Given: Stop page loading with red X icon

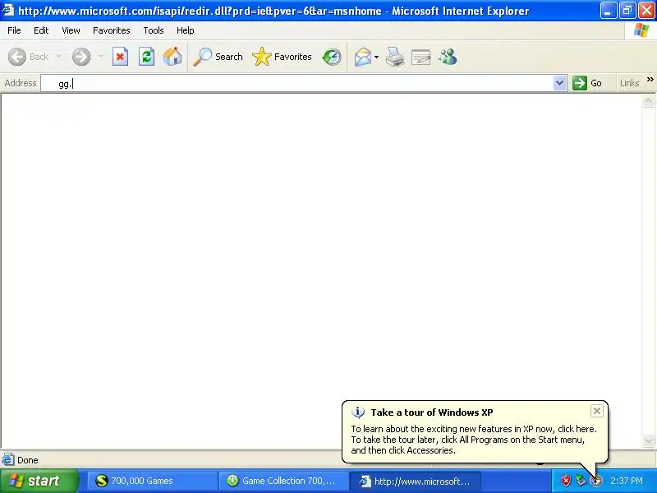Looking at the screenshot, I should coord(120,57).
